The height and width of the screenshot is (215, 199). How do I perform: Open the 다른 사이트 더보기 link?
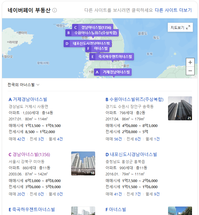tap(173, 10)
